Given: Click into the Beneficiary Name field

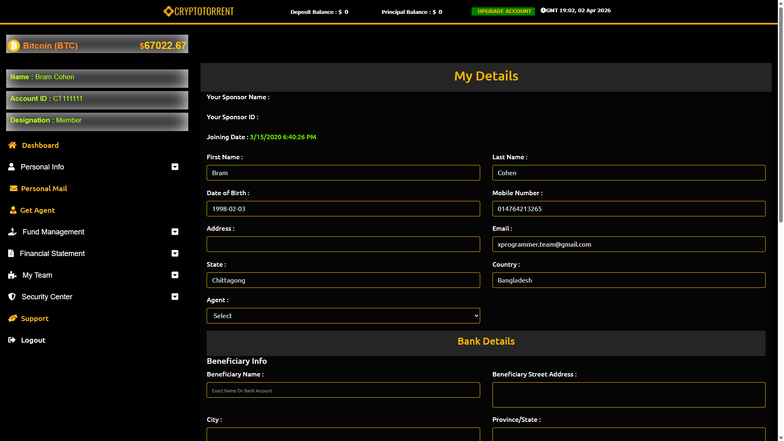Looking at the screenshot, I should 343,390.
